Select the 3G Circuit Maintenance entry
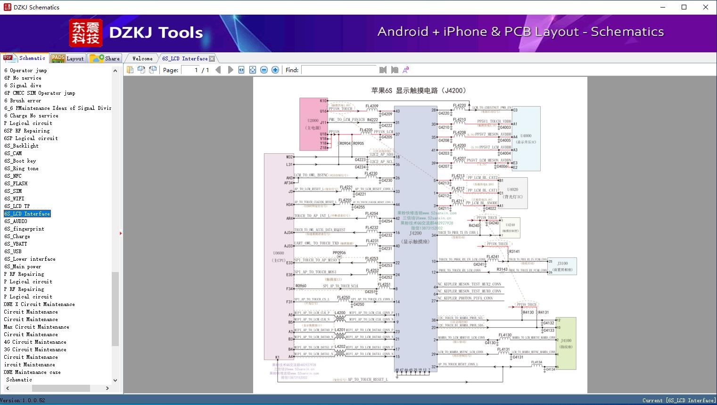This screenshot has width=717, height=405. pos(35,349)
